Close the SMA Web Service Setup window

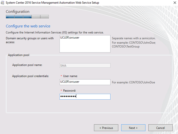[175, 3]
